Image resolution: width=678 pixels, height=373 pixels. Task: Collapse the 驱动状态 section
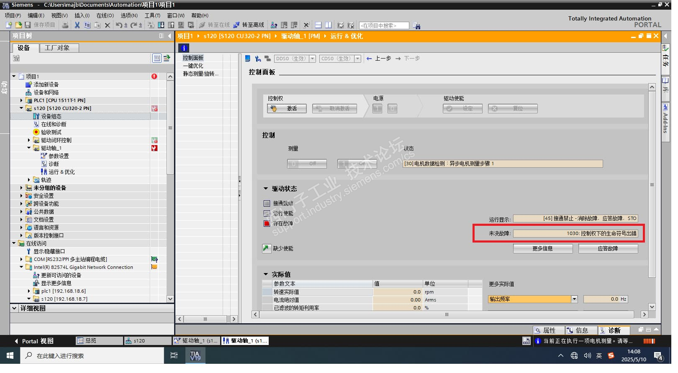pyautogui.click(x=265, y=189)
